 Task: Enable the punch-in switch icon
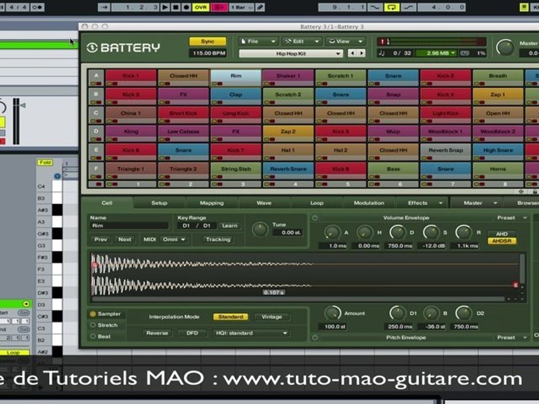pos(375,7)
